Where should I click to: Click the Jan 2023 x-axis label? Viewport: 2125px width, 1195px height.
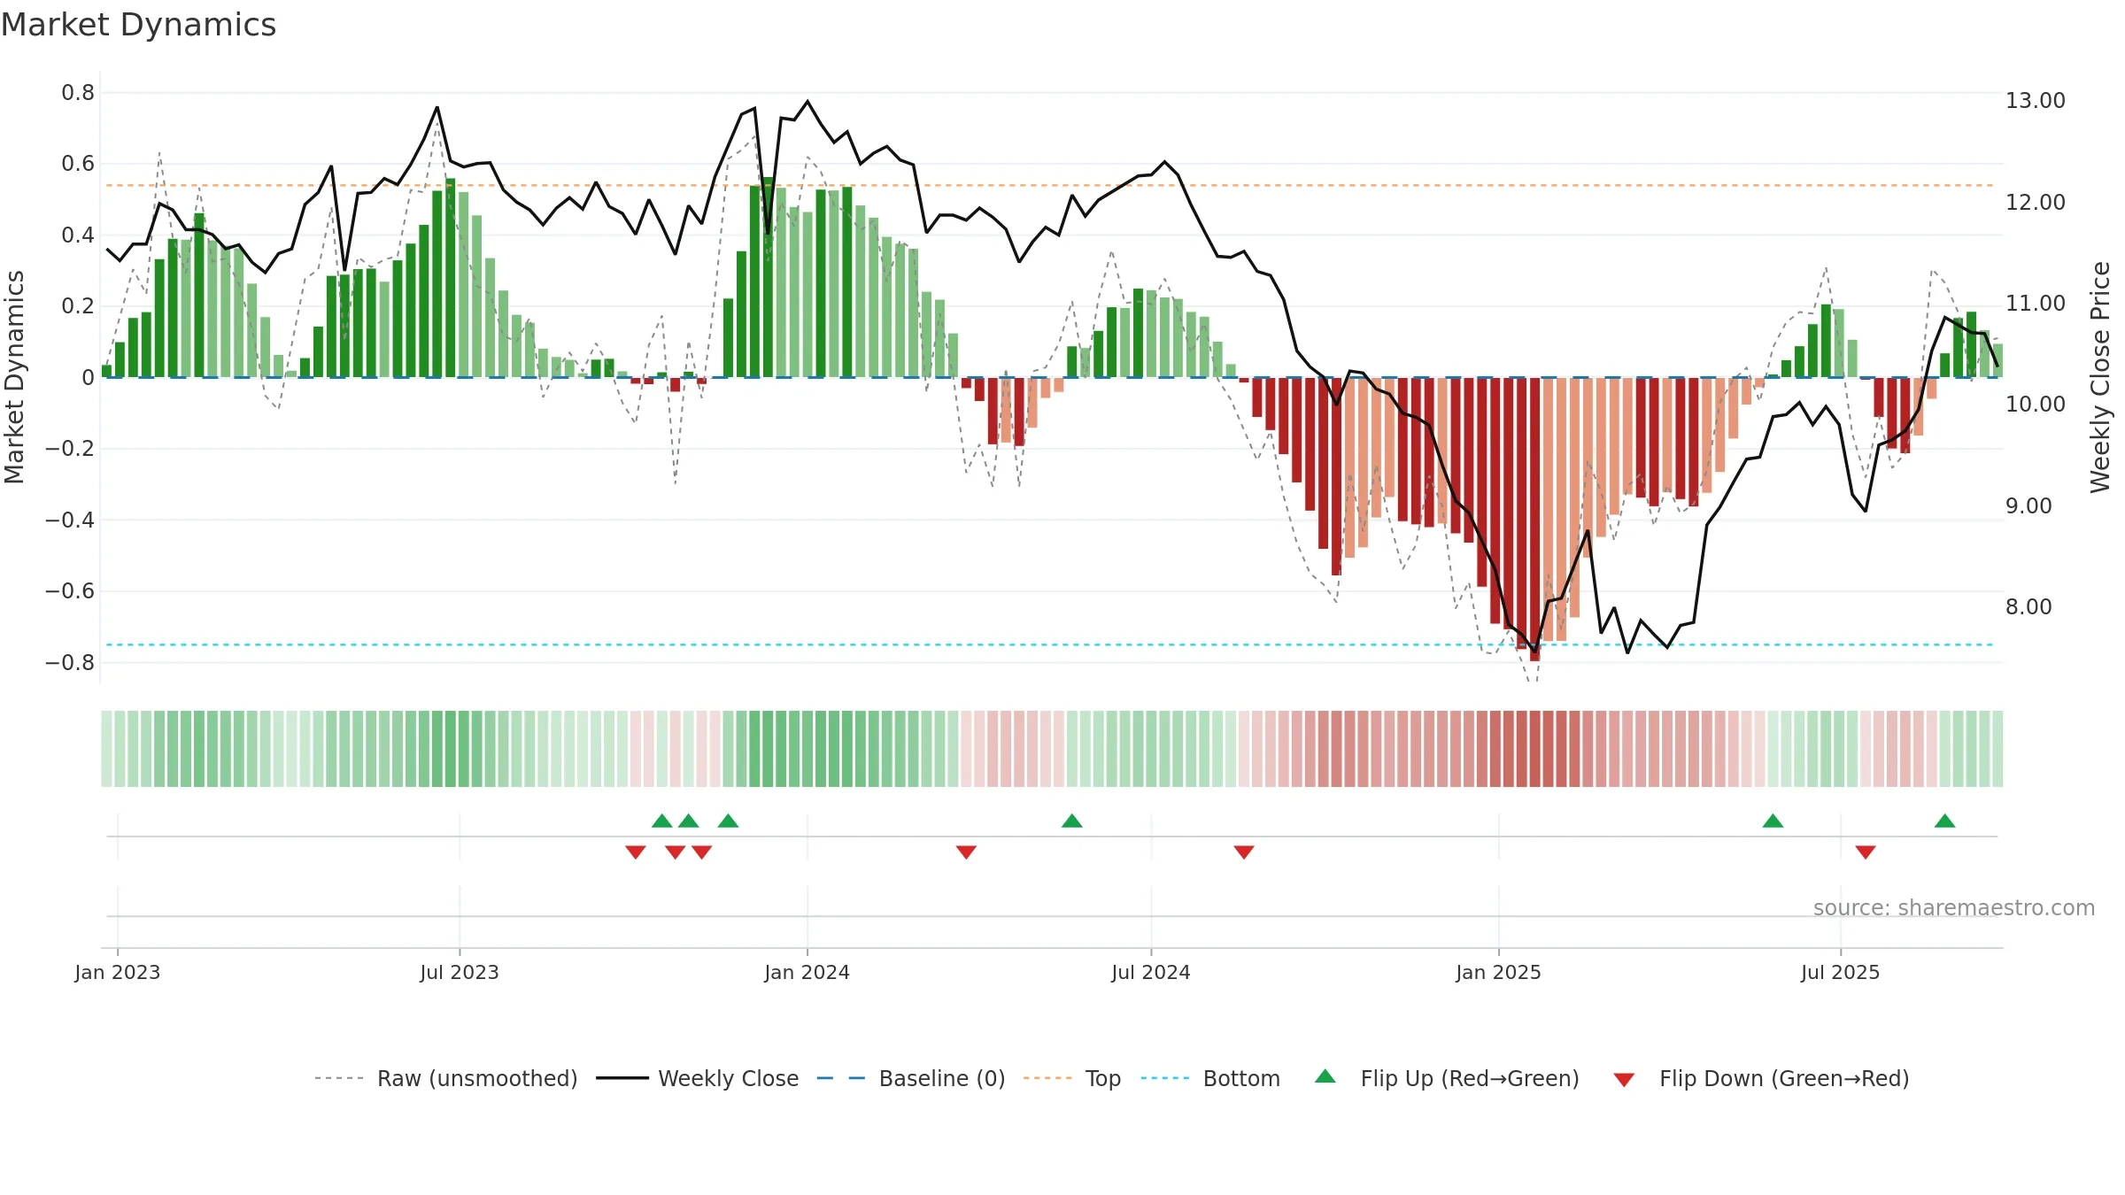click(x=118, y=972)
